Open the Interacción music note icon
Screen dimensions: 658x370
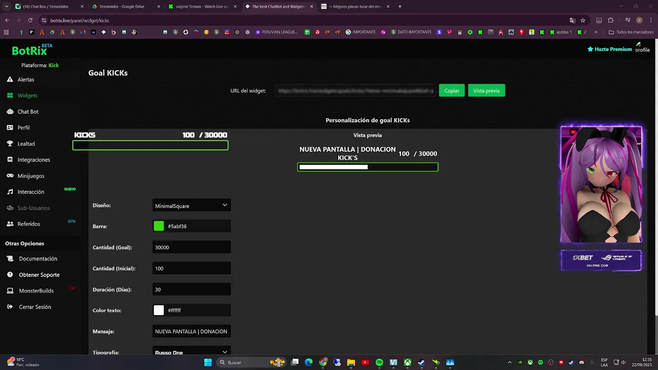click(10, 192)
